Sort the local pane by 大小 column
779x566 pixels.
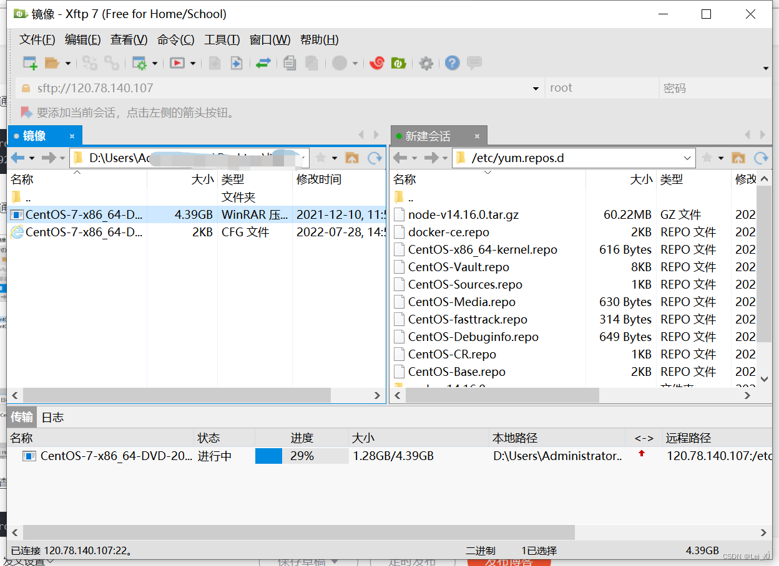tap(182, 180)
